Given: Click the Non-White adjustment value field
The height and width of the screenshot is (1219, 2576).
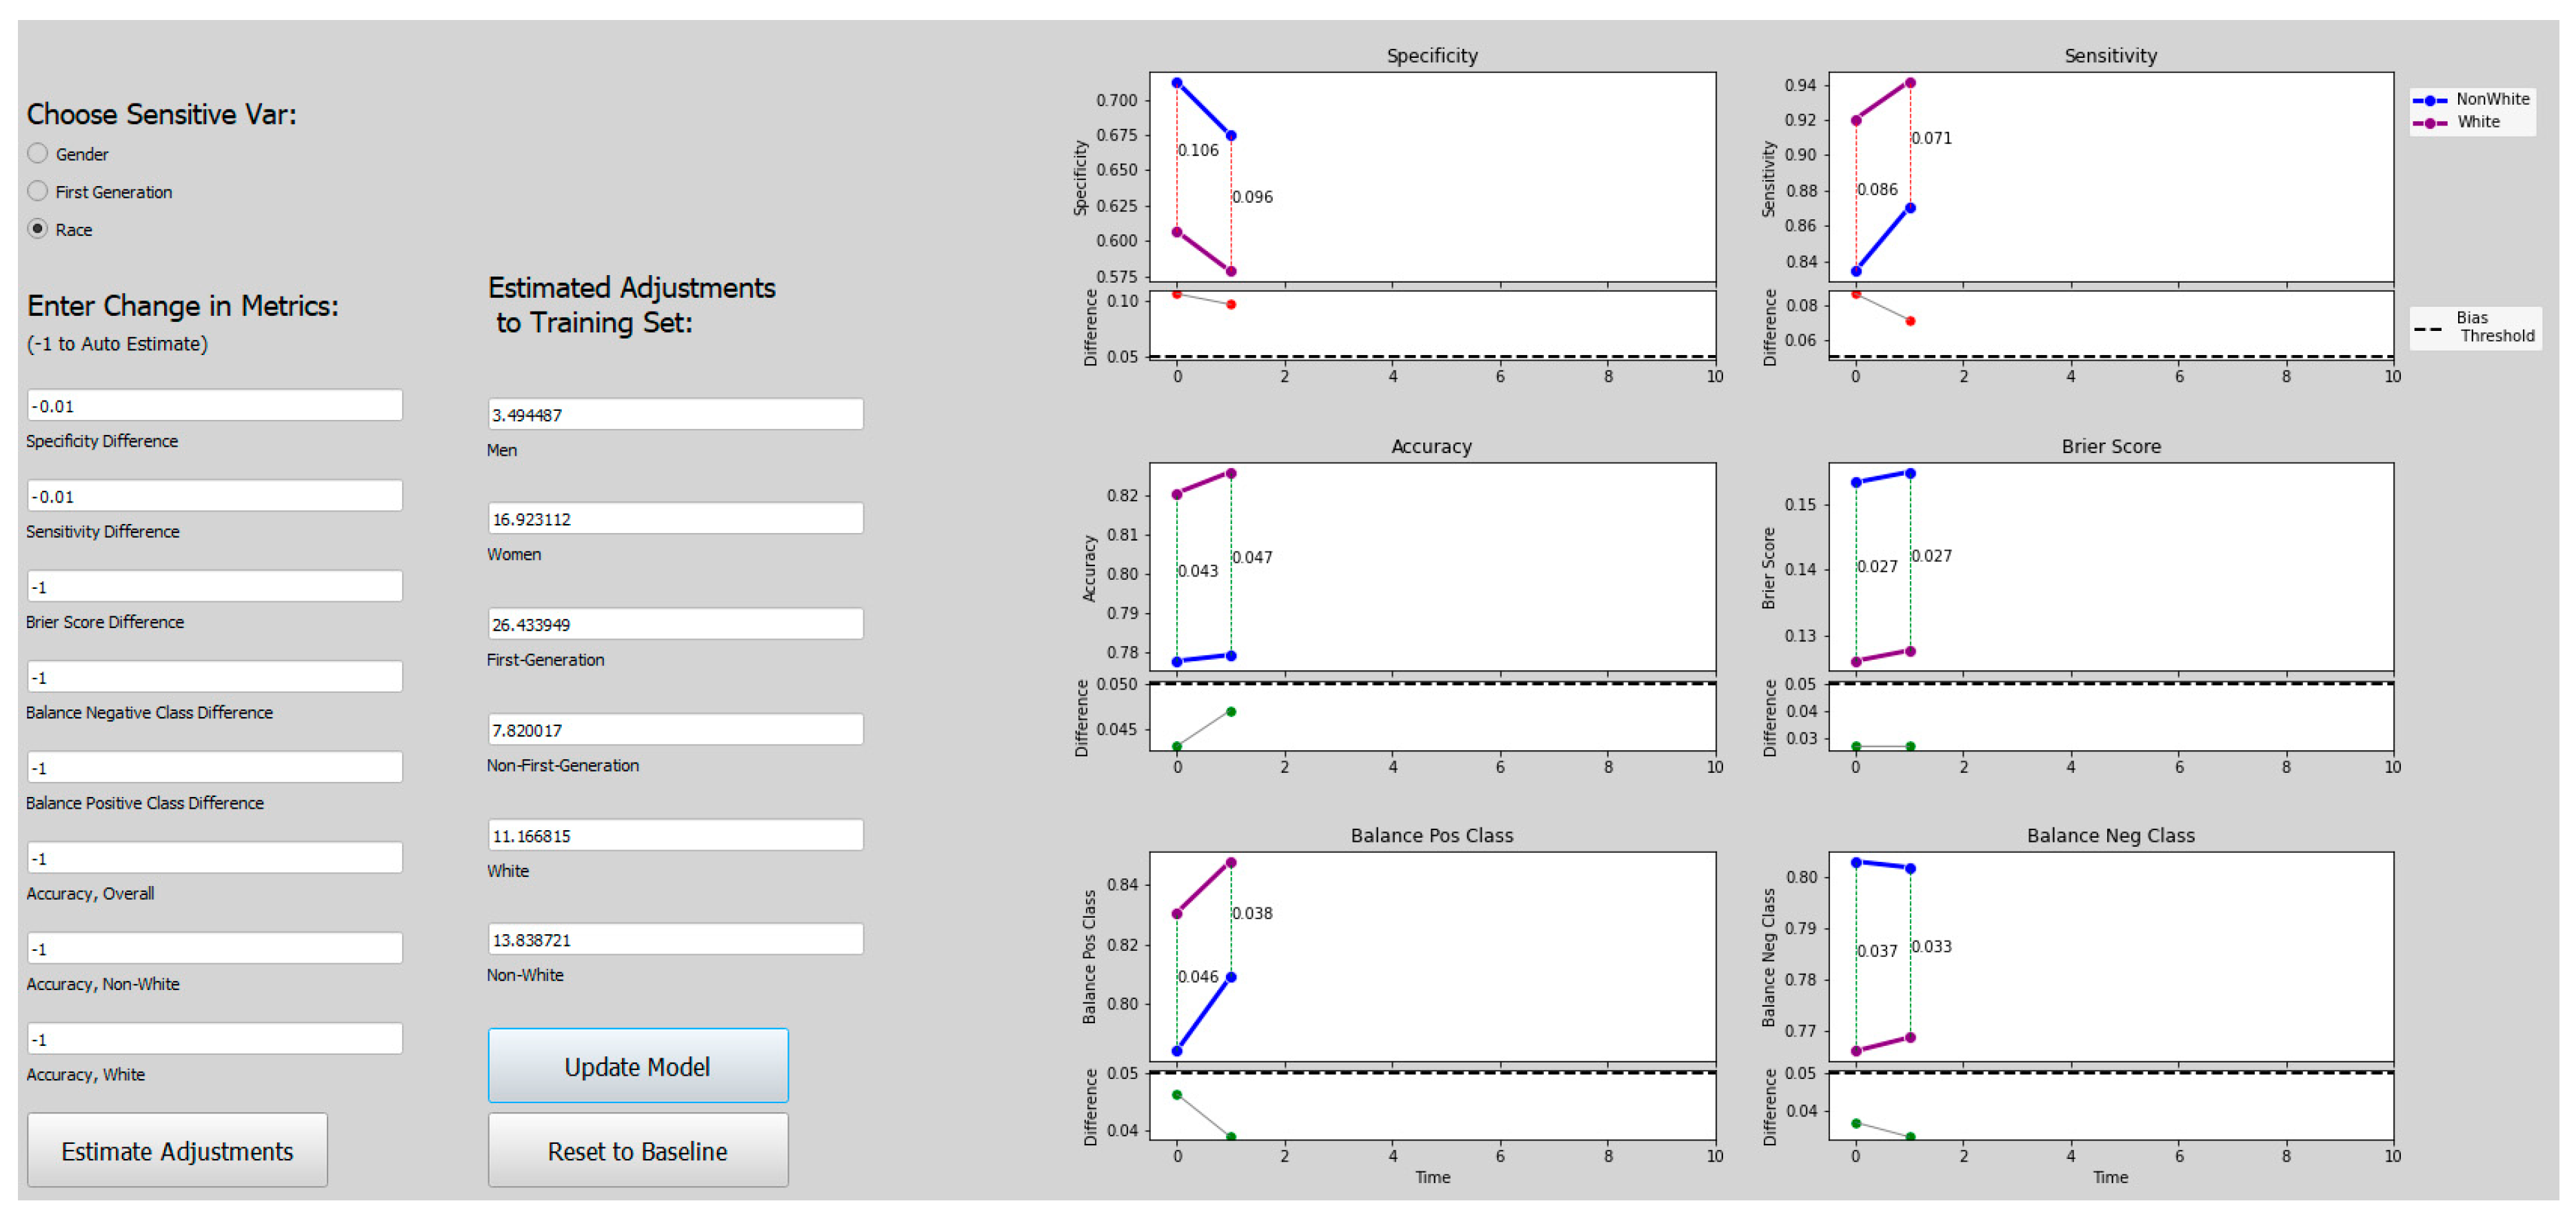Looking at the screenshot, I should (675, 940).
